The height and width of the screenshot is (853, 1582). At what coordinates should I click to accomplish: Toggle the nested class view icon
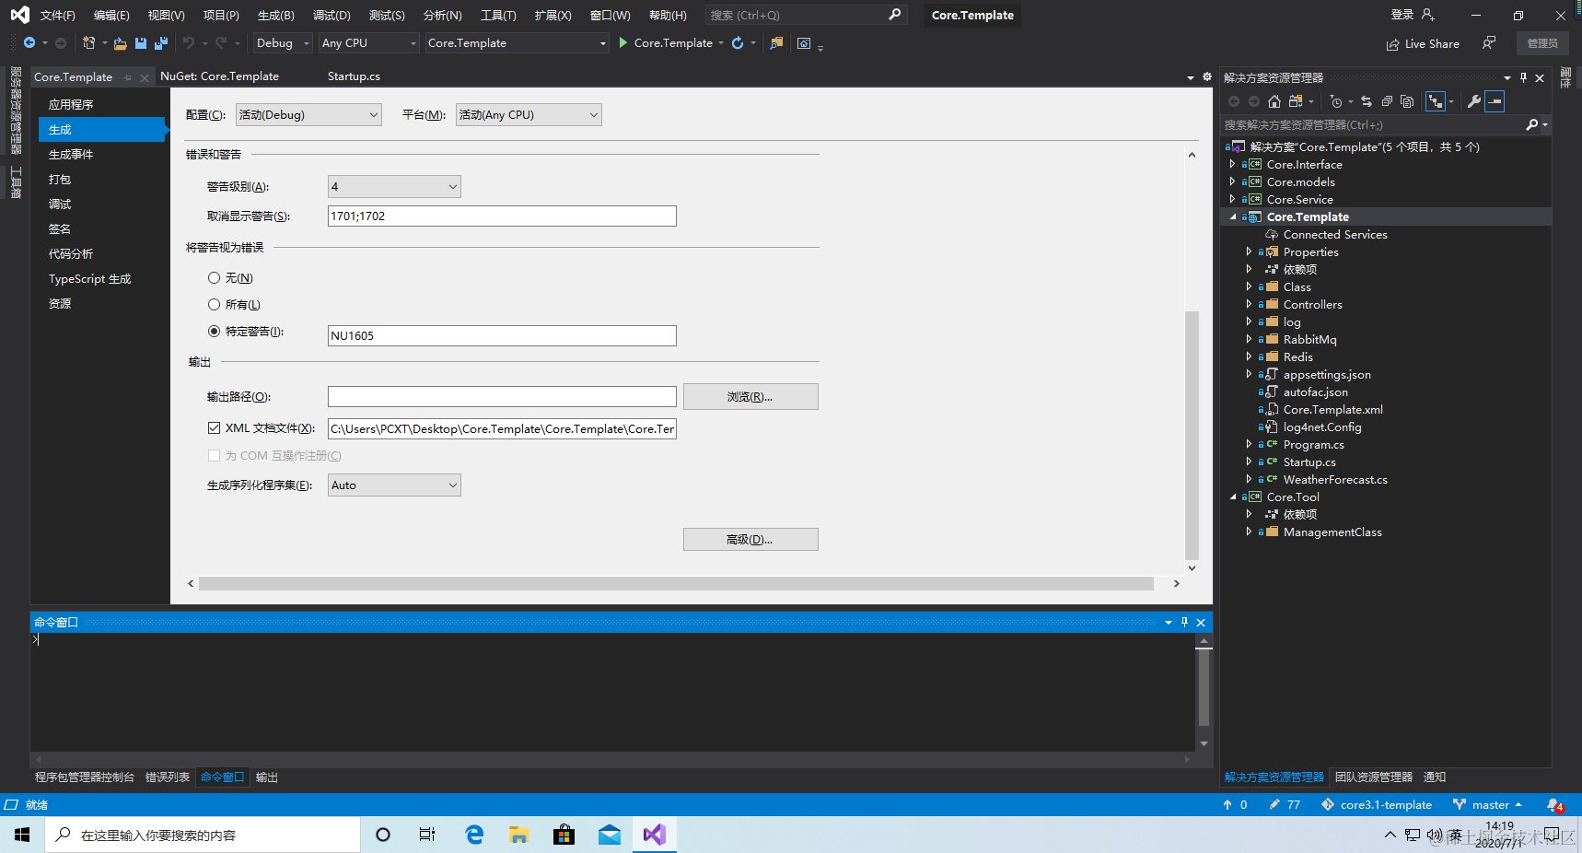pos(1436,101)
